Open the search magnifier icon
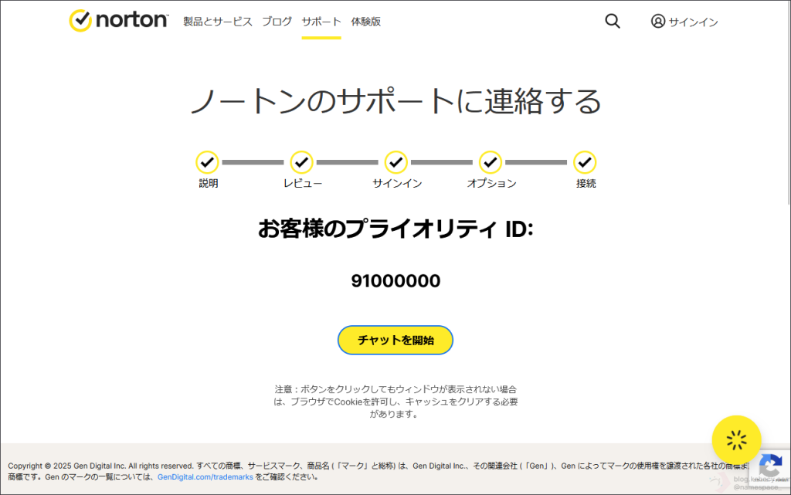The width and height of the screenshot is (791, 495). 613,22
